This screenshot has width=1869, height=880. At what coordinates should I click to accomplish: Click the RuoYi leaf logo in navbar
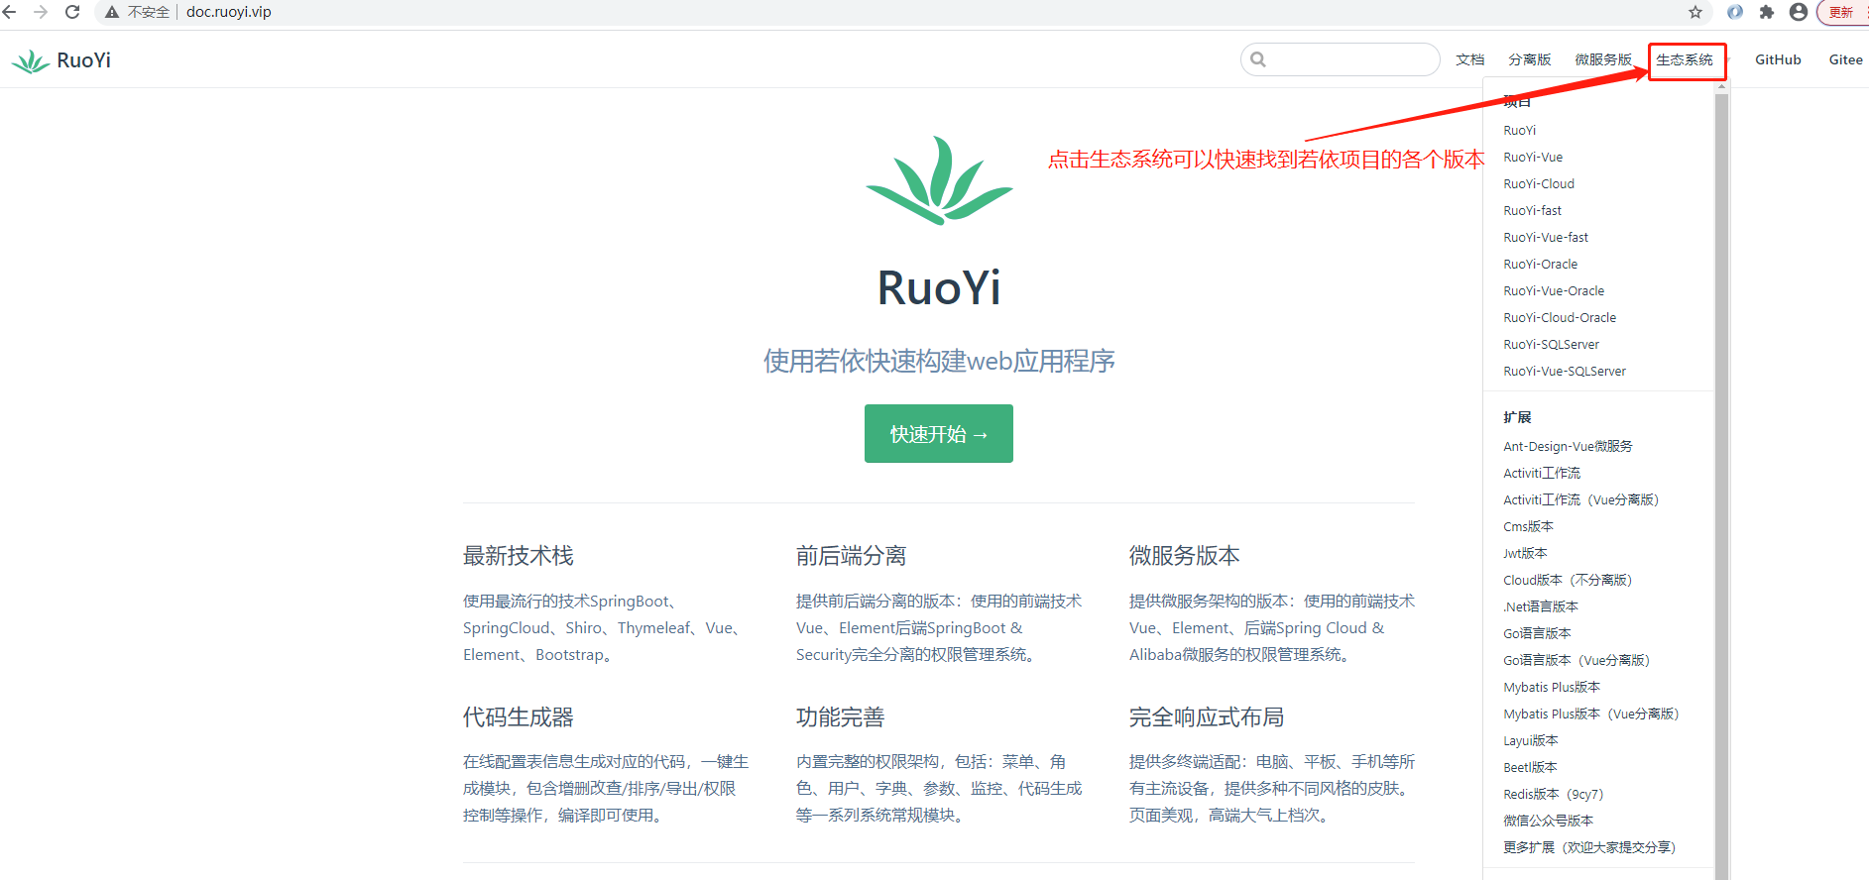pos(31,60)
